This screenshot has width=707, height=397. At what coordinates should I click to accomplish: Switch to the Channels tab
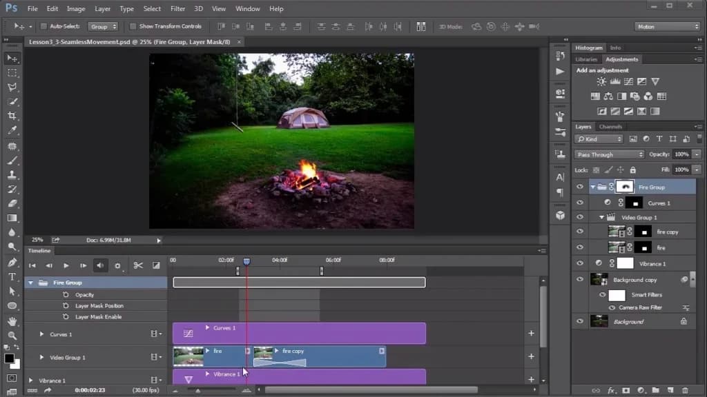610,127
